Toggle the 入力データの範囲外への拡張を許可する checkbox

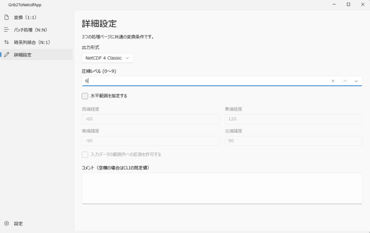point(85,154)
